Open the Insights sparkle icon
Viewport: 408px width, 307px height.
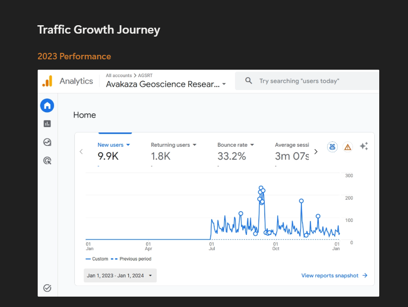pos(364,146)
